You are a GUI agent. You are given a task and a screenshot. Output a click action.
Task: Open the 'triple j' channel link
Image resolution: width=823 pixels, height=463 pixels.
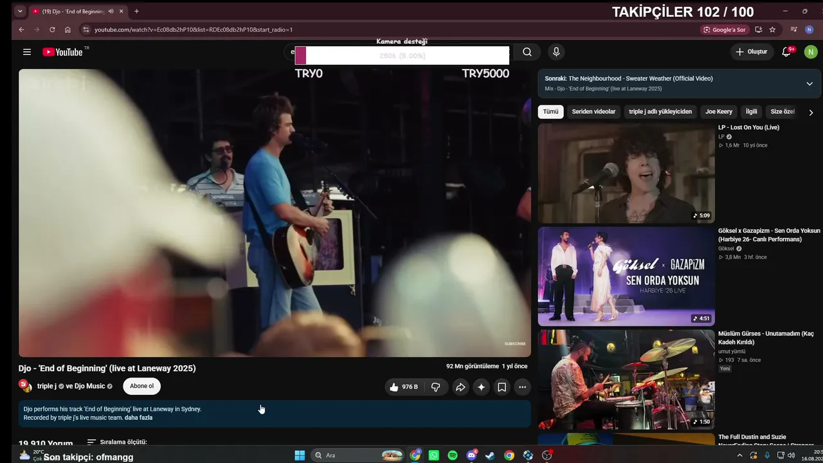coord(47,386)
